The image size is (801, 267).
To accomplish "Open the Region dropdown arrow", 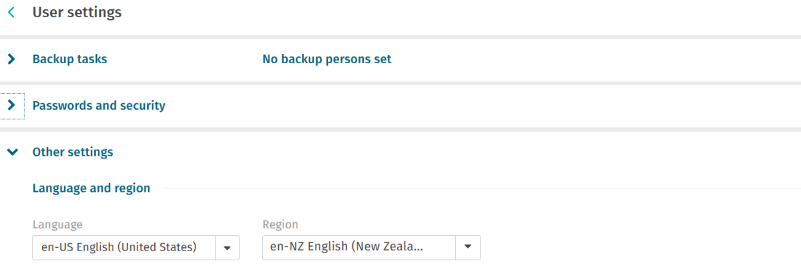I will point(468,247).
